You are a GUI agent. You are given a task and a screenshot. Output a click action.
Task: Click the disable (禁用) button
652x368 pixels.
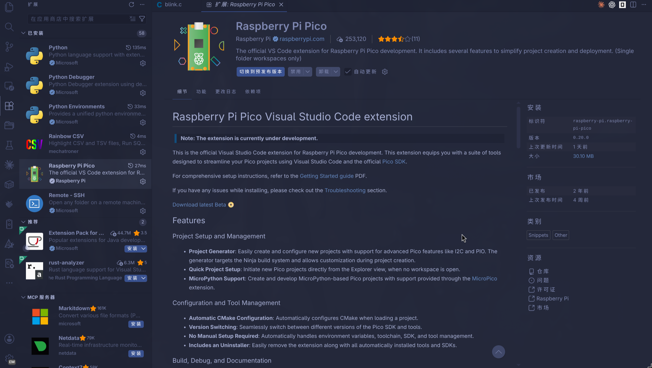tap(296, 72)
